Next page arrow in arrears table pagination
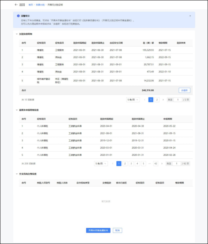The image size is (208, 244). [163, 100]
